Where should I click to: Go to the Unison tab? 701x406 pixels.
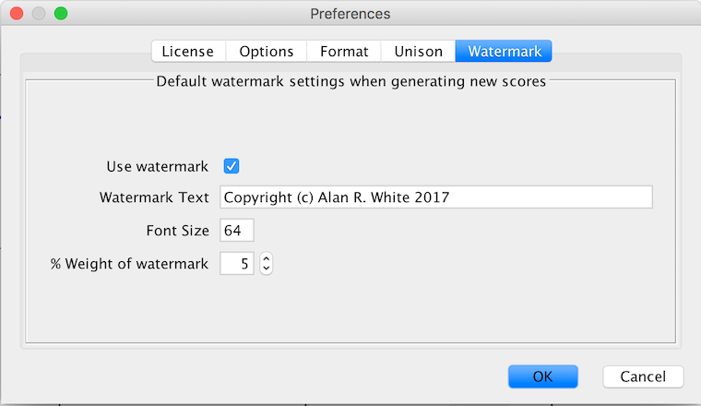(x=419, y=51)
